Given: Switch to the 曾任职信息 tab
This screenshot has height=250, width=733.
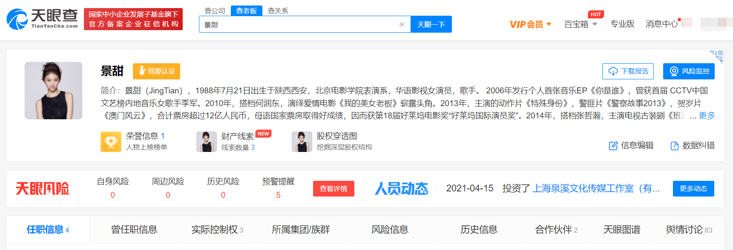Looking at the screenshot, I should [x=134, y=230].
